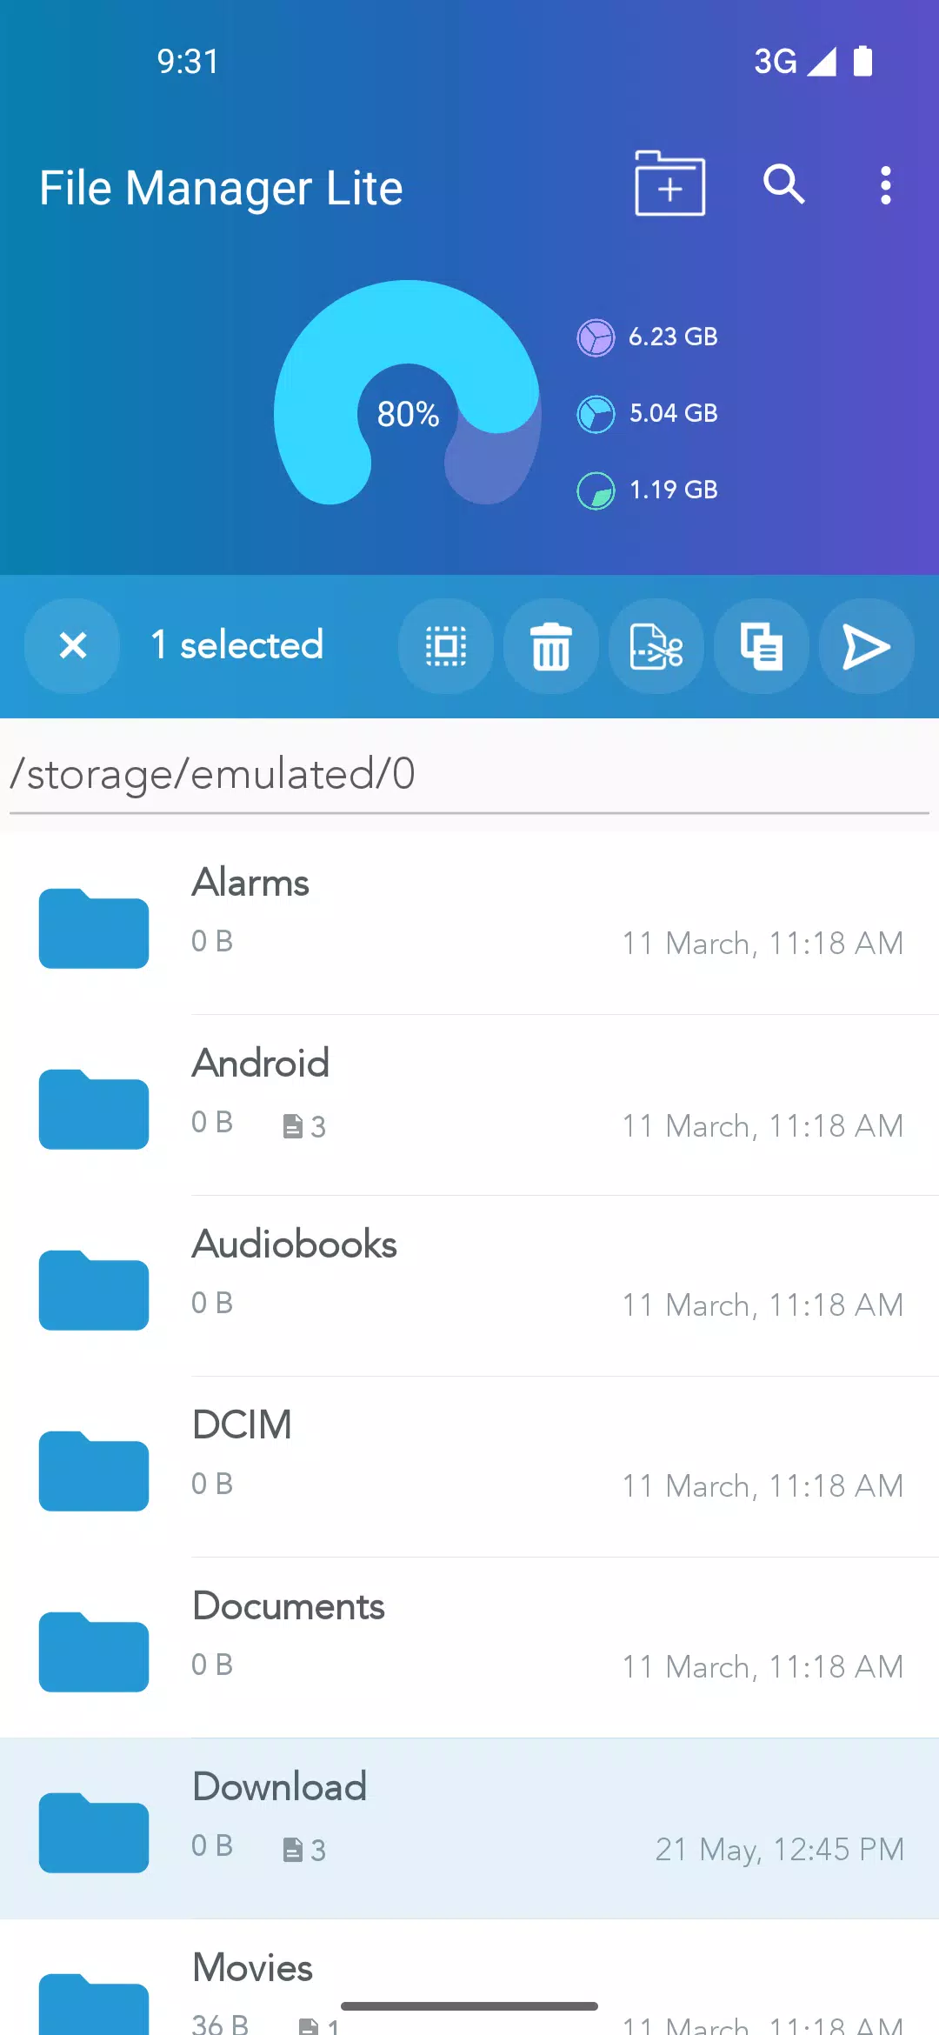Cancel selection with the X button
Screen dimensions: 939x2035
[x=72, y=645]
